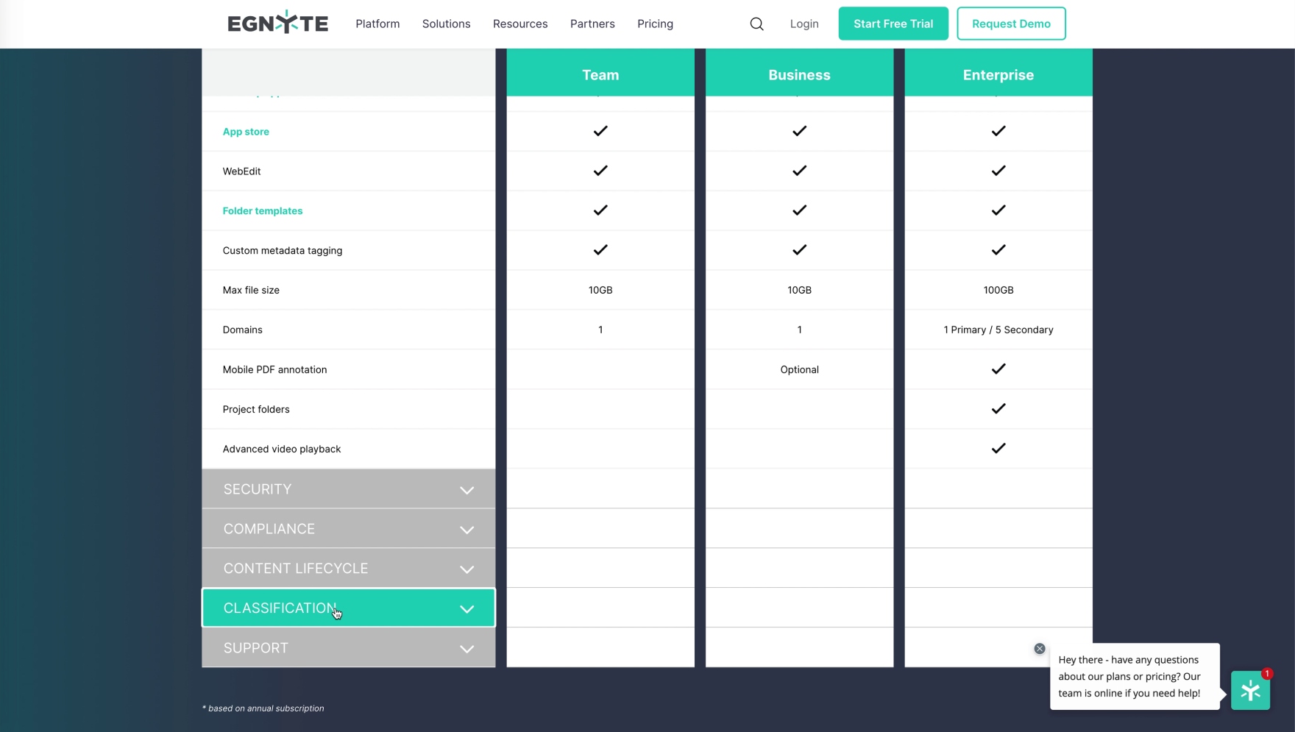The width and height of the screenshot is (1295, 732).
Task: Go to the Pricing page
Action: 655,24
